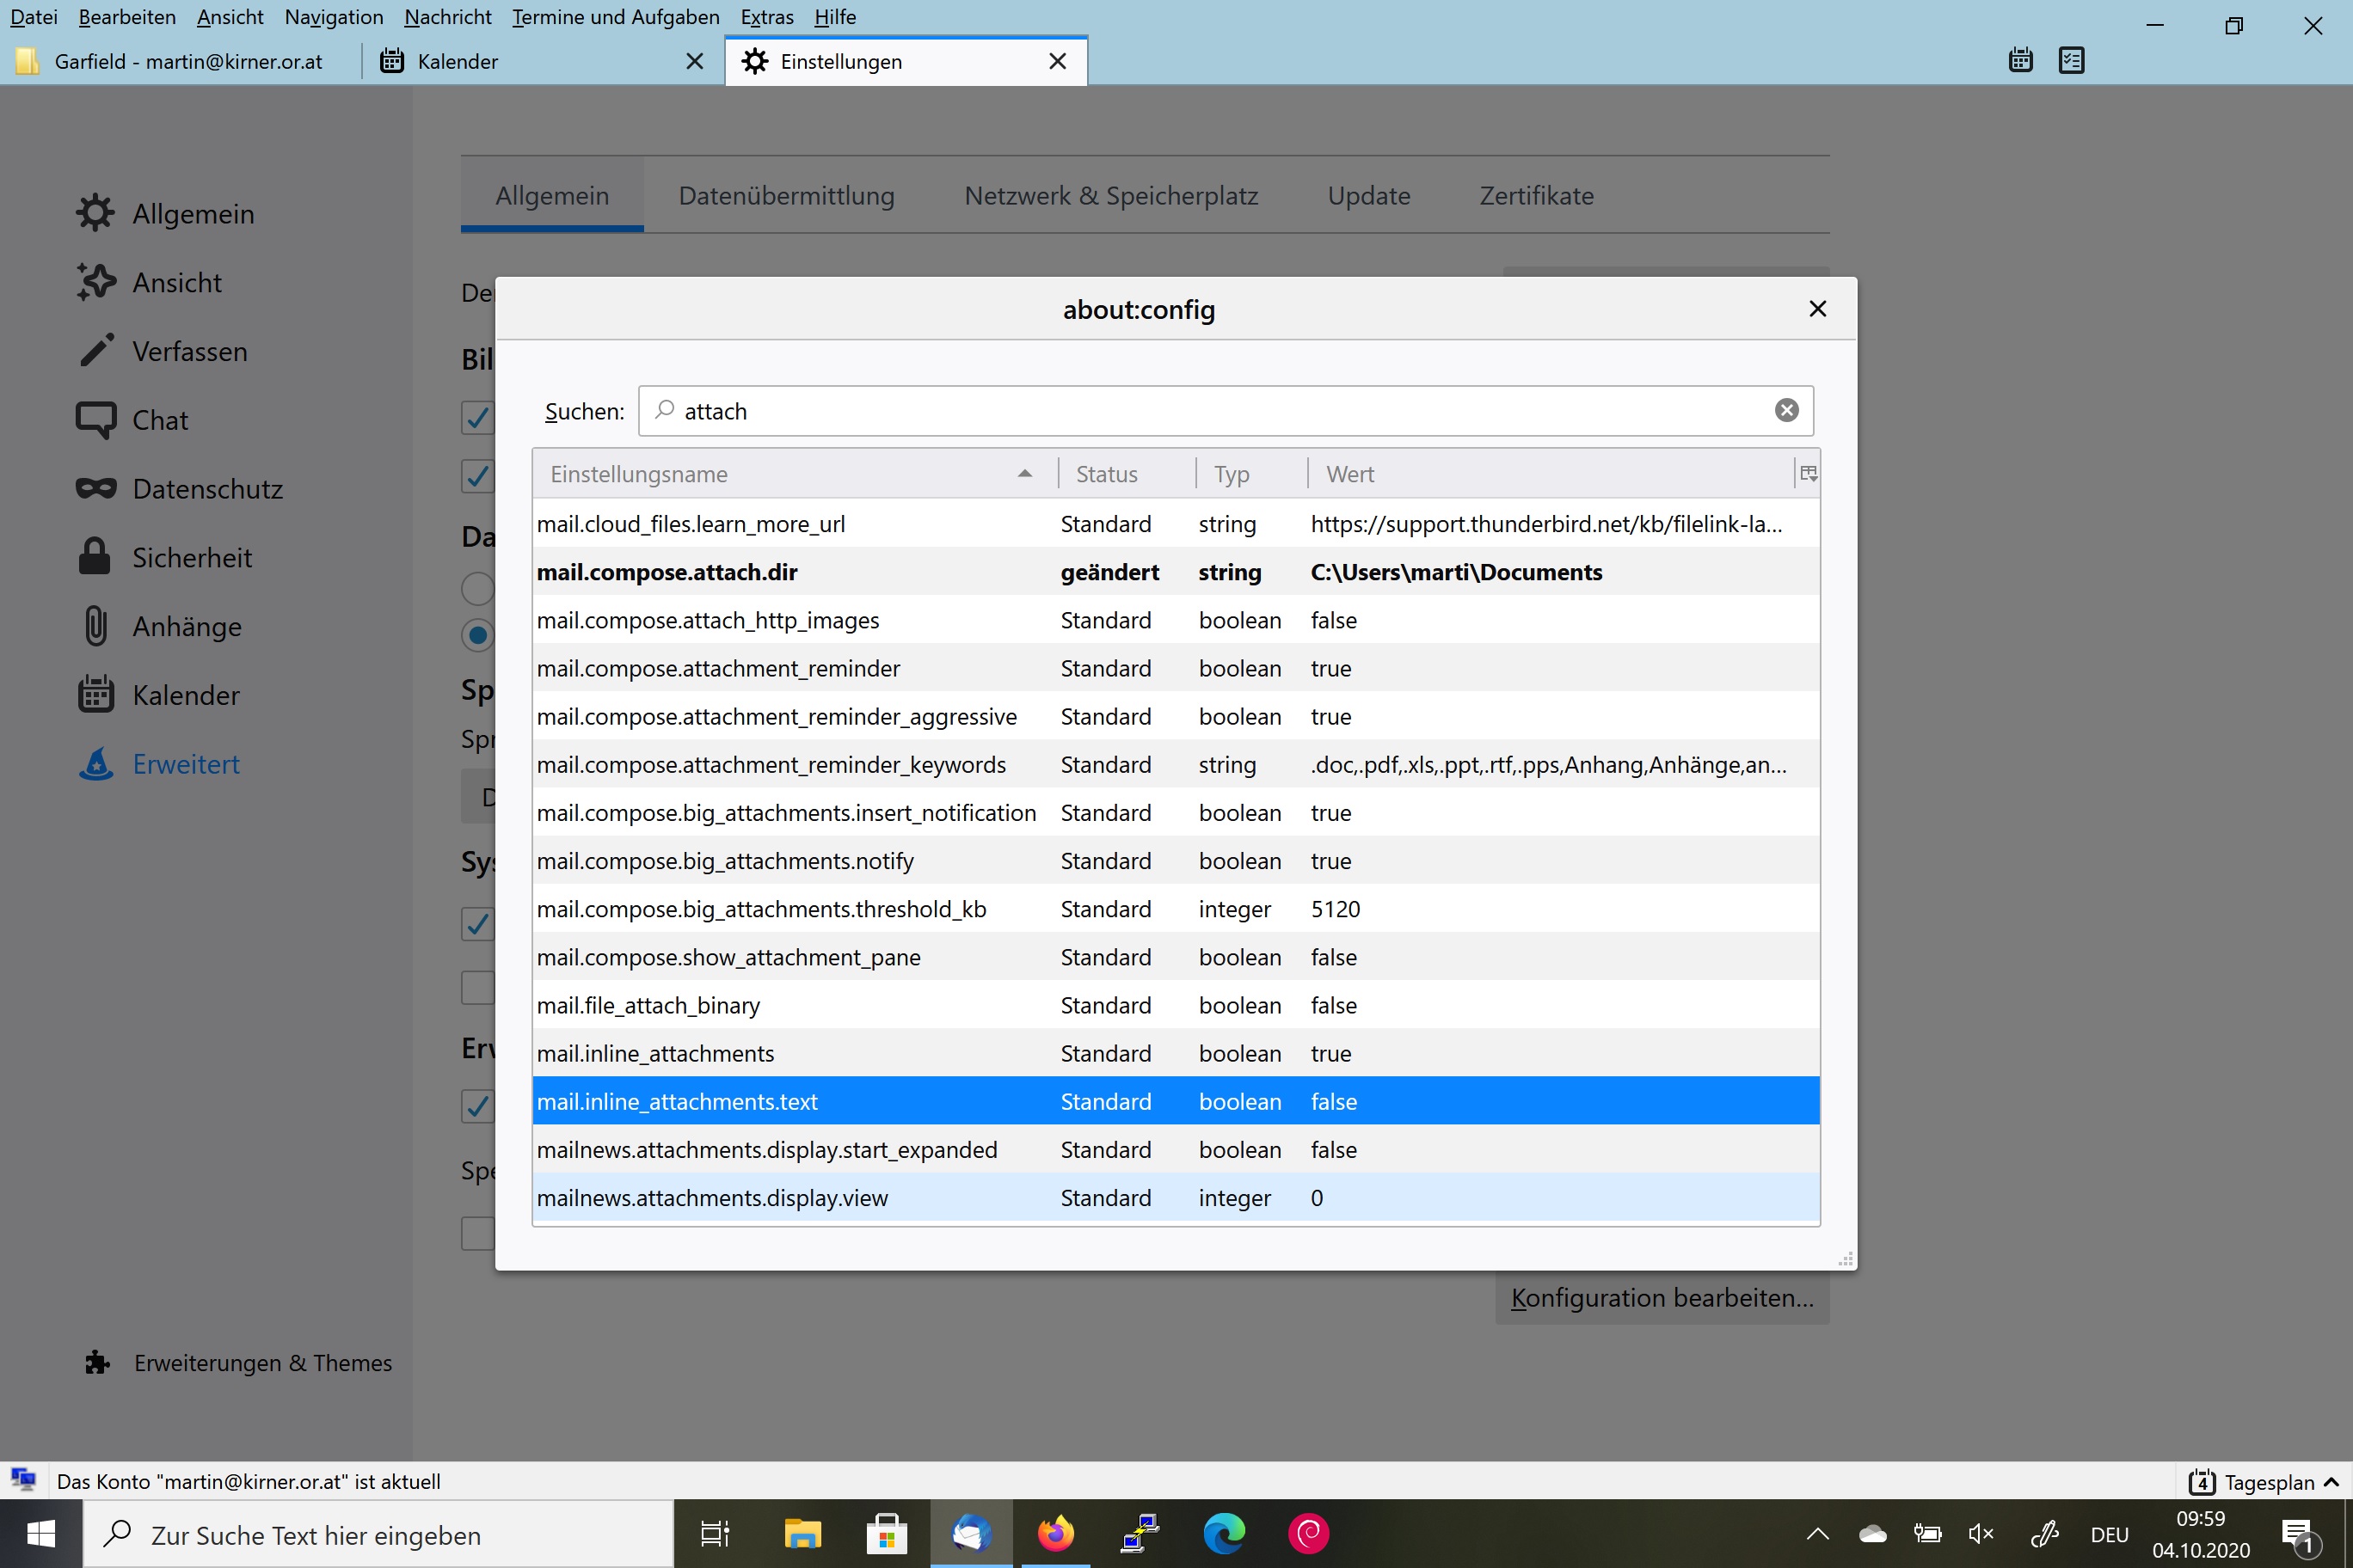Open Verfassen settings in sidebar
Screen dimensions: 2353x1568
189,352
